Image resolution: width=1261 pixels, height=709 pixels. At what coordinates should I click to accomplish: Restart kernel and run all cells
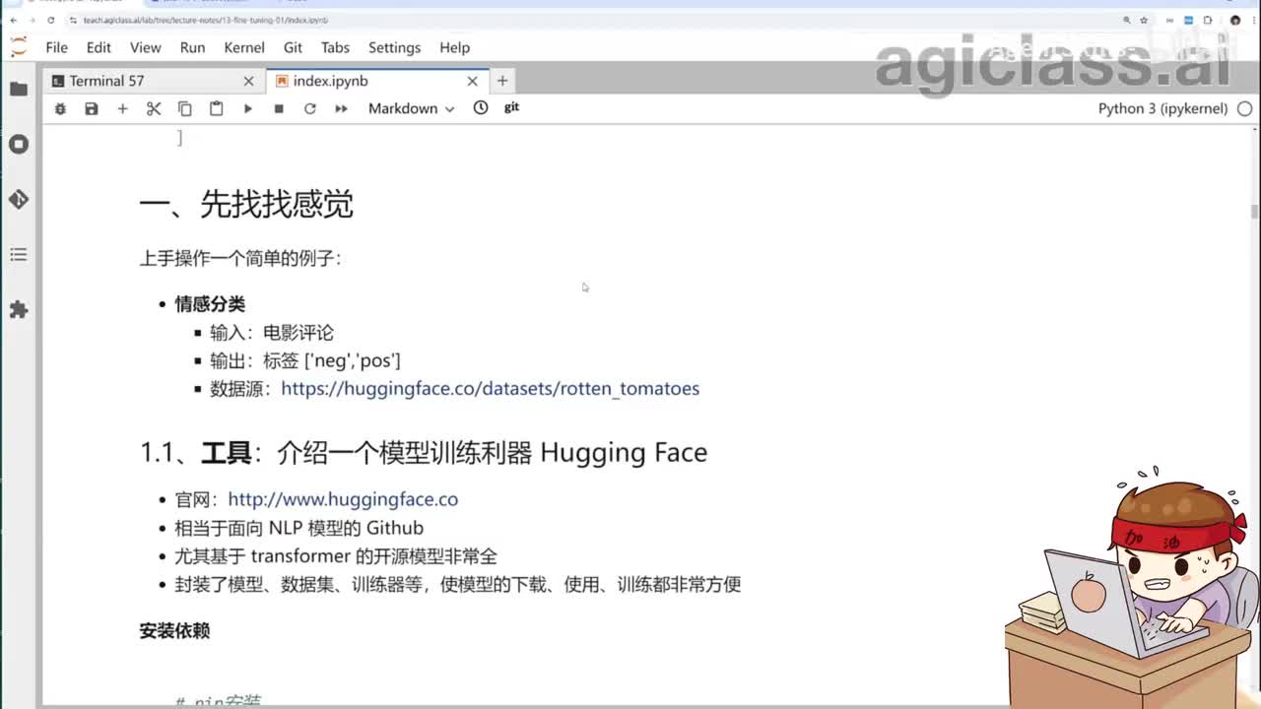point(341,108)
